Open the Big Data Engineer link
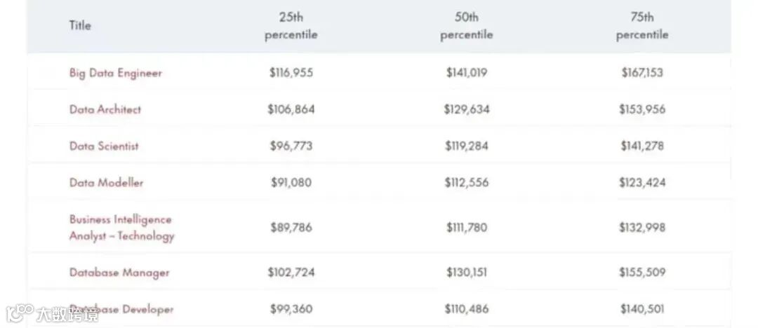Image resolution: width=758 pixels, height=328 pixels. 115,73
